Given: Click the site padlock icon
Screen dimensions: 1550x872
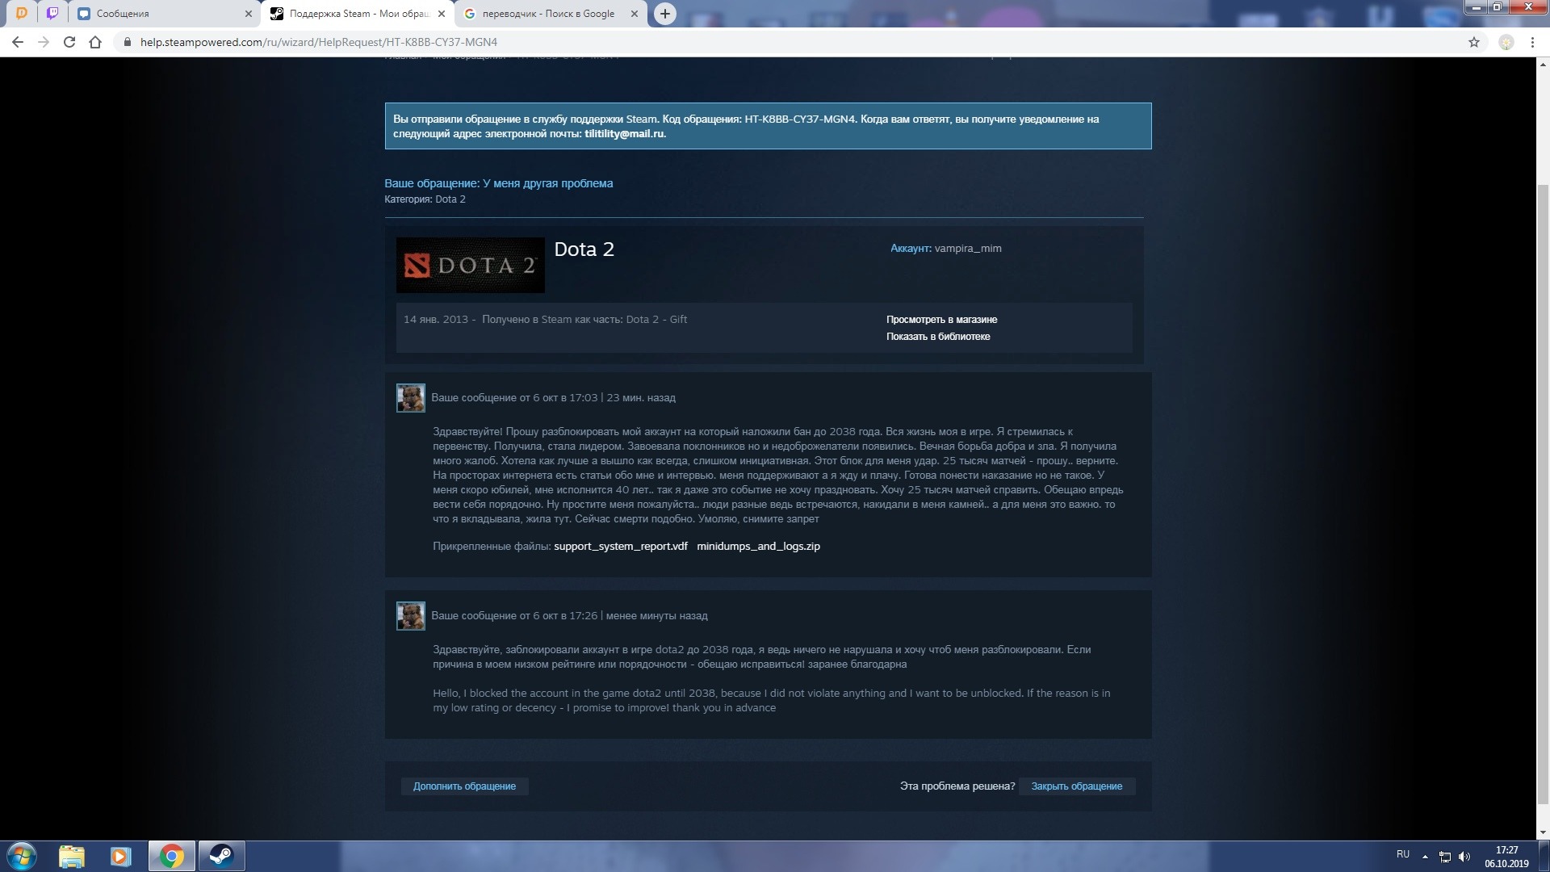Looking at the screenshot, I should (127, 42).
